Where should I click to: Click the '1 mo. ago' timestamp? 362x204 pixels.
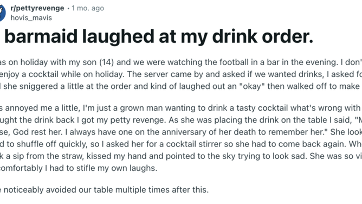(88, 8)
